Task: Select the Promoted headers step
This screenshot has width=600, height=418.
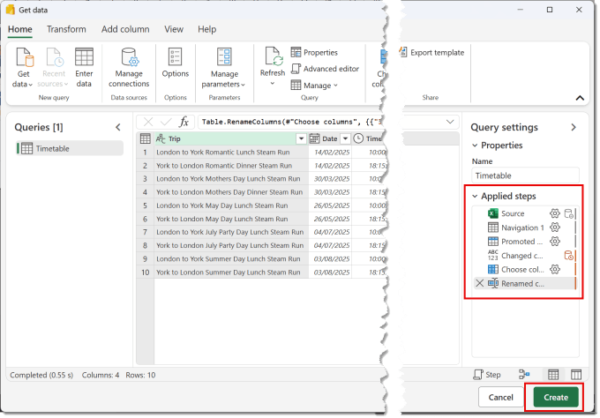Action: coord(521,242)
